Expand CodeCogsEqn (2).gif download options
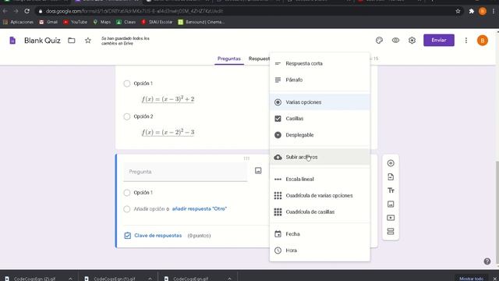Image resolution: width=499 pixels, height=281 pixels. (x=70, y=279)
